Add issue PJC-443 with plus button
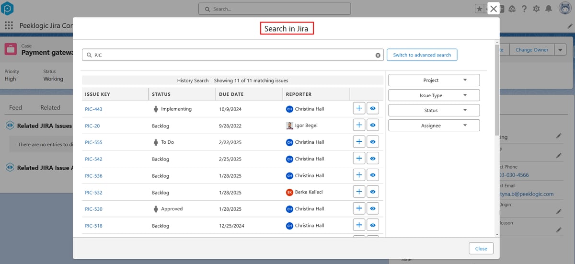This screenshot has height=264, width=575. [x=359, y=109]
